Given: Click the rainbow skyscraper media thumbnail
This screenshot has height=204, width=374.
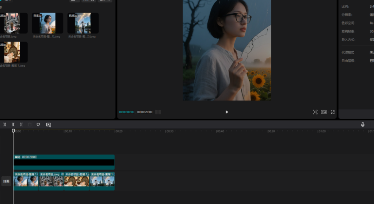Looking at the screenshot, I should coord(83,24).
